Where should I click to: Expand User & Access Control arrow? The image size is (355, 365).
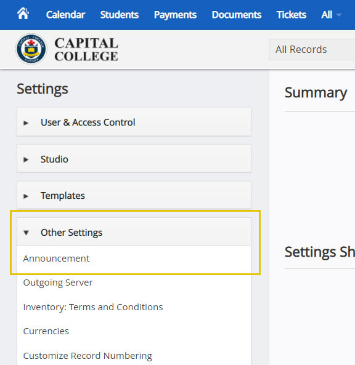26,122
